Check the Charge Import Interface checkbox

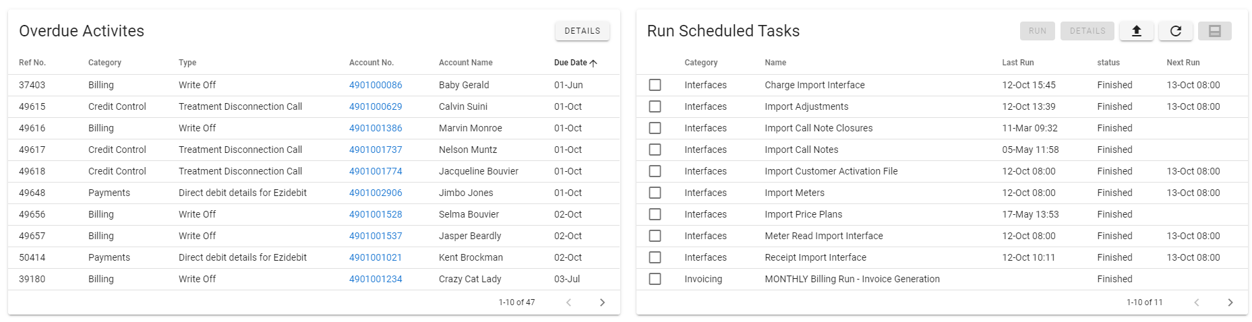(x=655, y=85)
